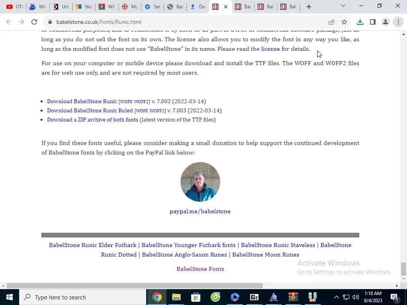
Task: Open BabelStone Runic Staveless link
Action: pos(278,245)
